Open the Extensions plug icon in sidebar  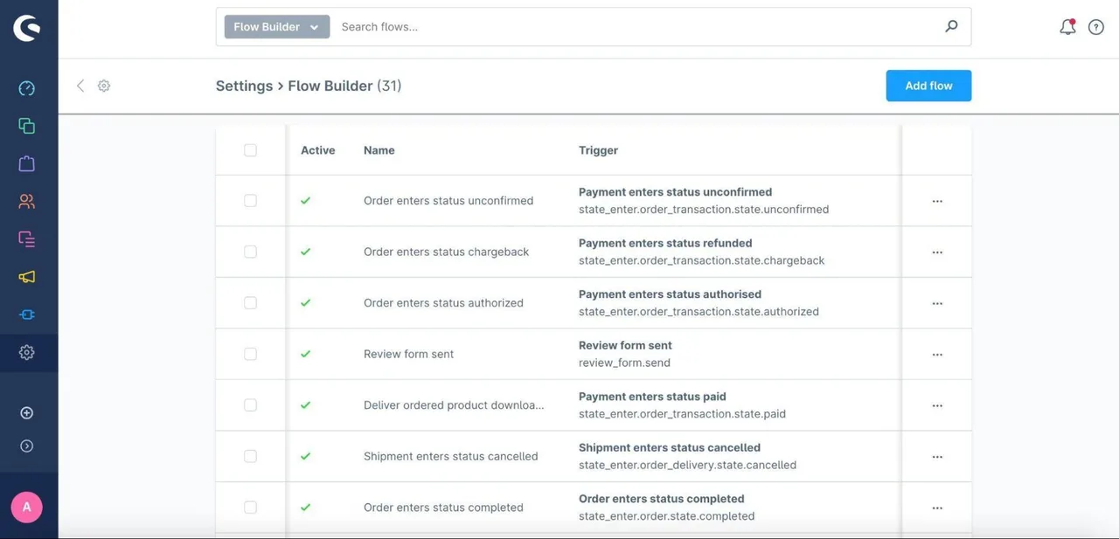(27, 314)
